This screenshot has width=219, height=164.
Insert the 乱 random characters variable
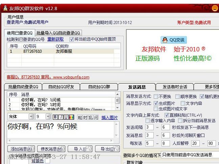pos(91,117)
